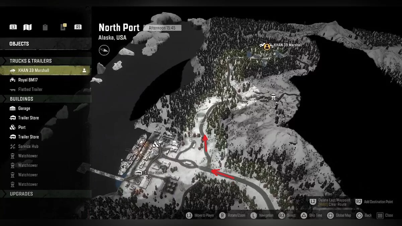The image size is (402, 226).
Task: Click the L3 Move to Player prompt
Action: click(x=200, y=215)
